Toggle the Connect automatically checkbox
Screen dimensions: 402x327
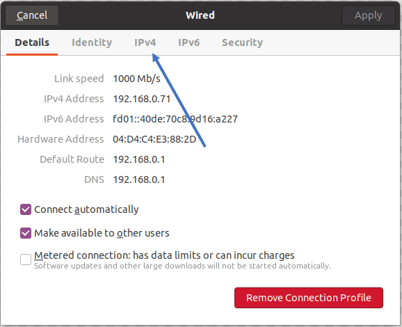pos(26,209)
